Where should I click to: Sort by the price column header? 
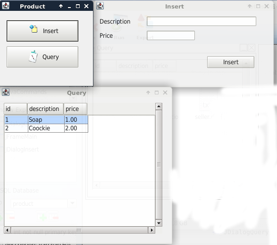[76, 109]
